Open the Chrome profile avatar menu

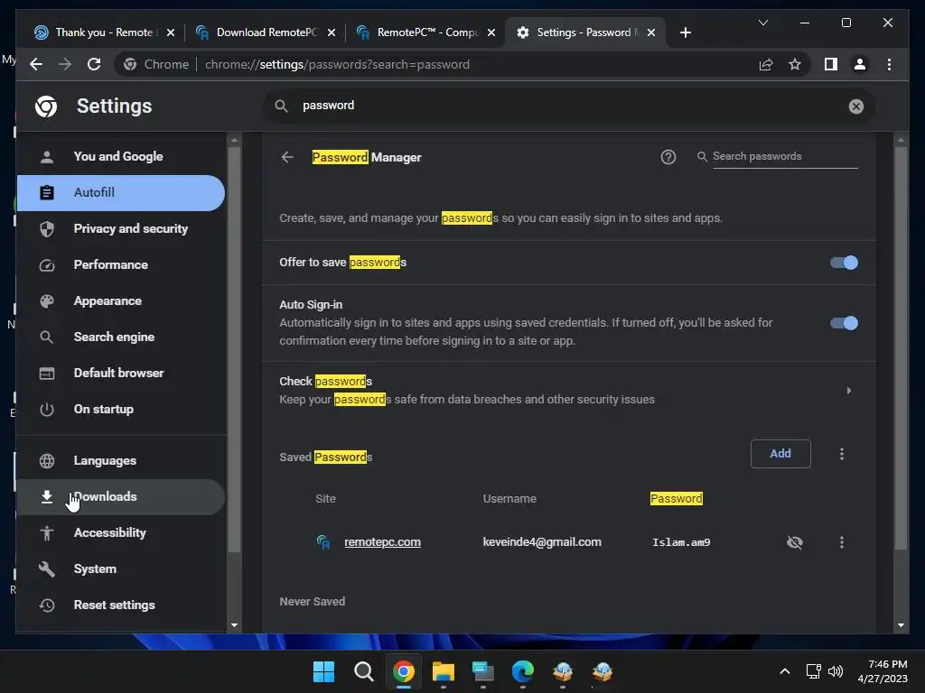860,64
